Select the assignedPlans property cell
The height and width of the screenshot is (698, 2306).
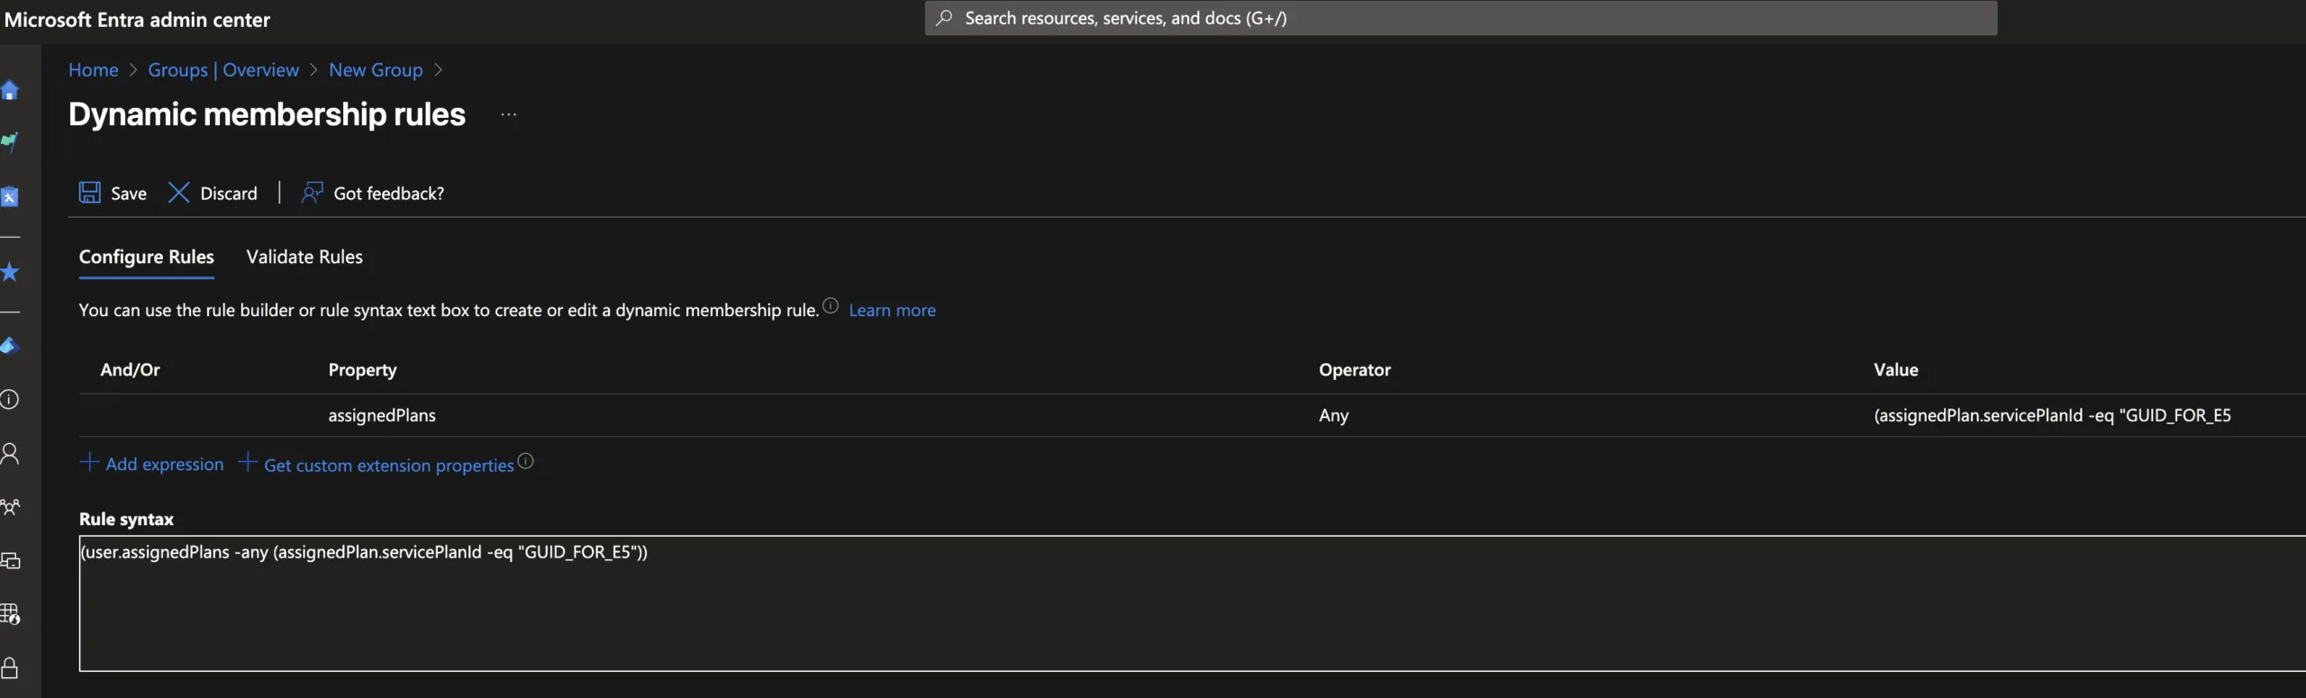(382, 415)
